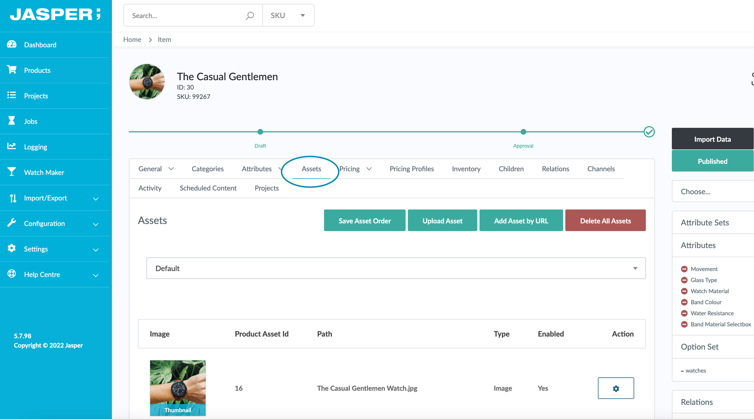Click the Delete All Assets button
The image size is (754, 419).
coord(605,221)
